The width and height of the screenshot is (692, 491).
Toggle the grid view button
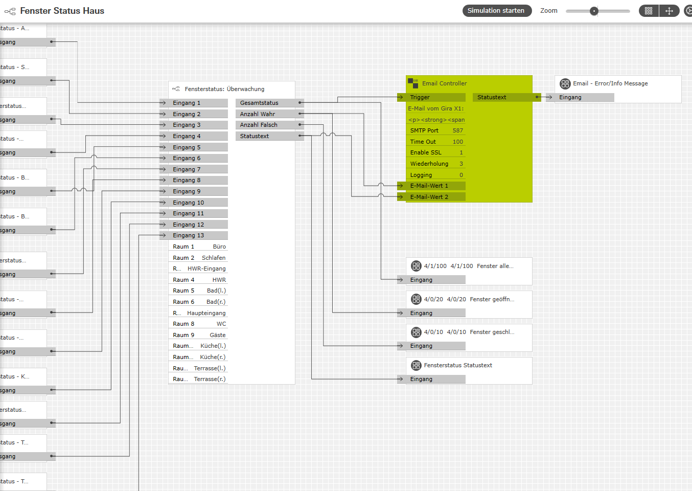click(649, 11)
